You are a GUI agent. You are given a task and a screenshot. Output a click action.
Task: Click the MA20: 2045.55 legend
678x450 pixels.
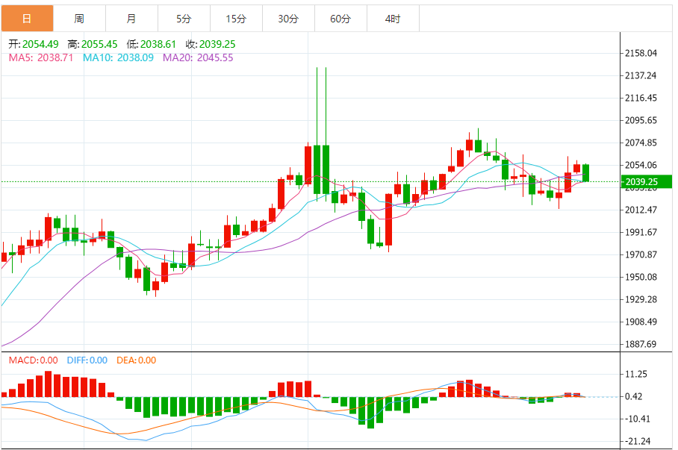tap(198, 57)
